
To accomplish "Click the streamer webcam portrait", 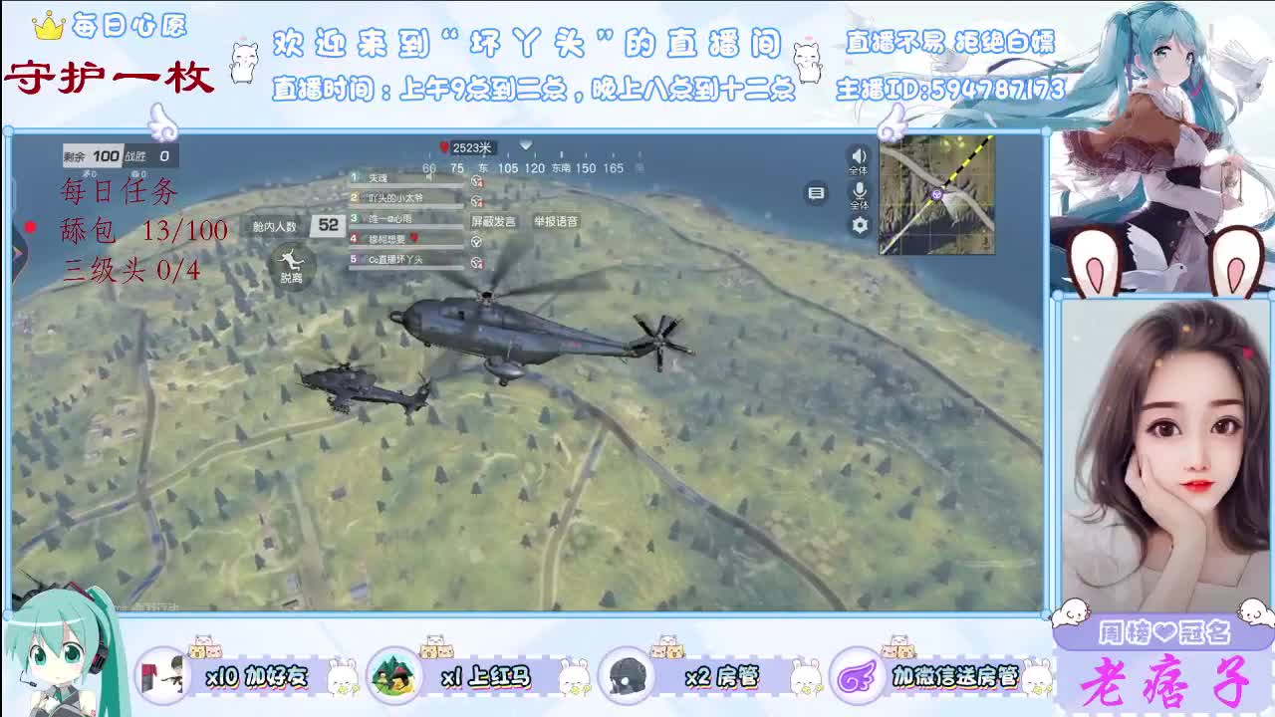I will coord(1163,454).
